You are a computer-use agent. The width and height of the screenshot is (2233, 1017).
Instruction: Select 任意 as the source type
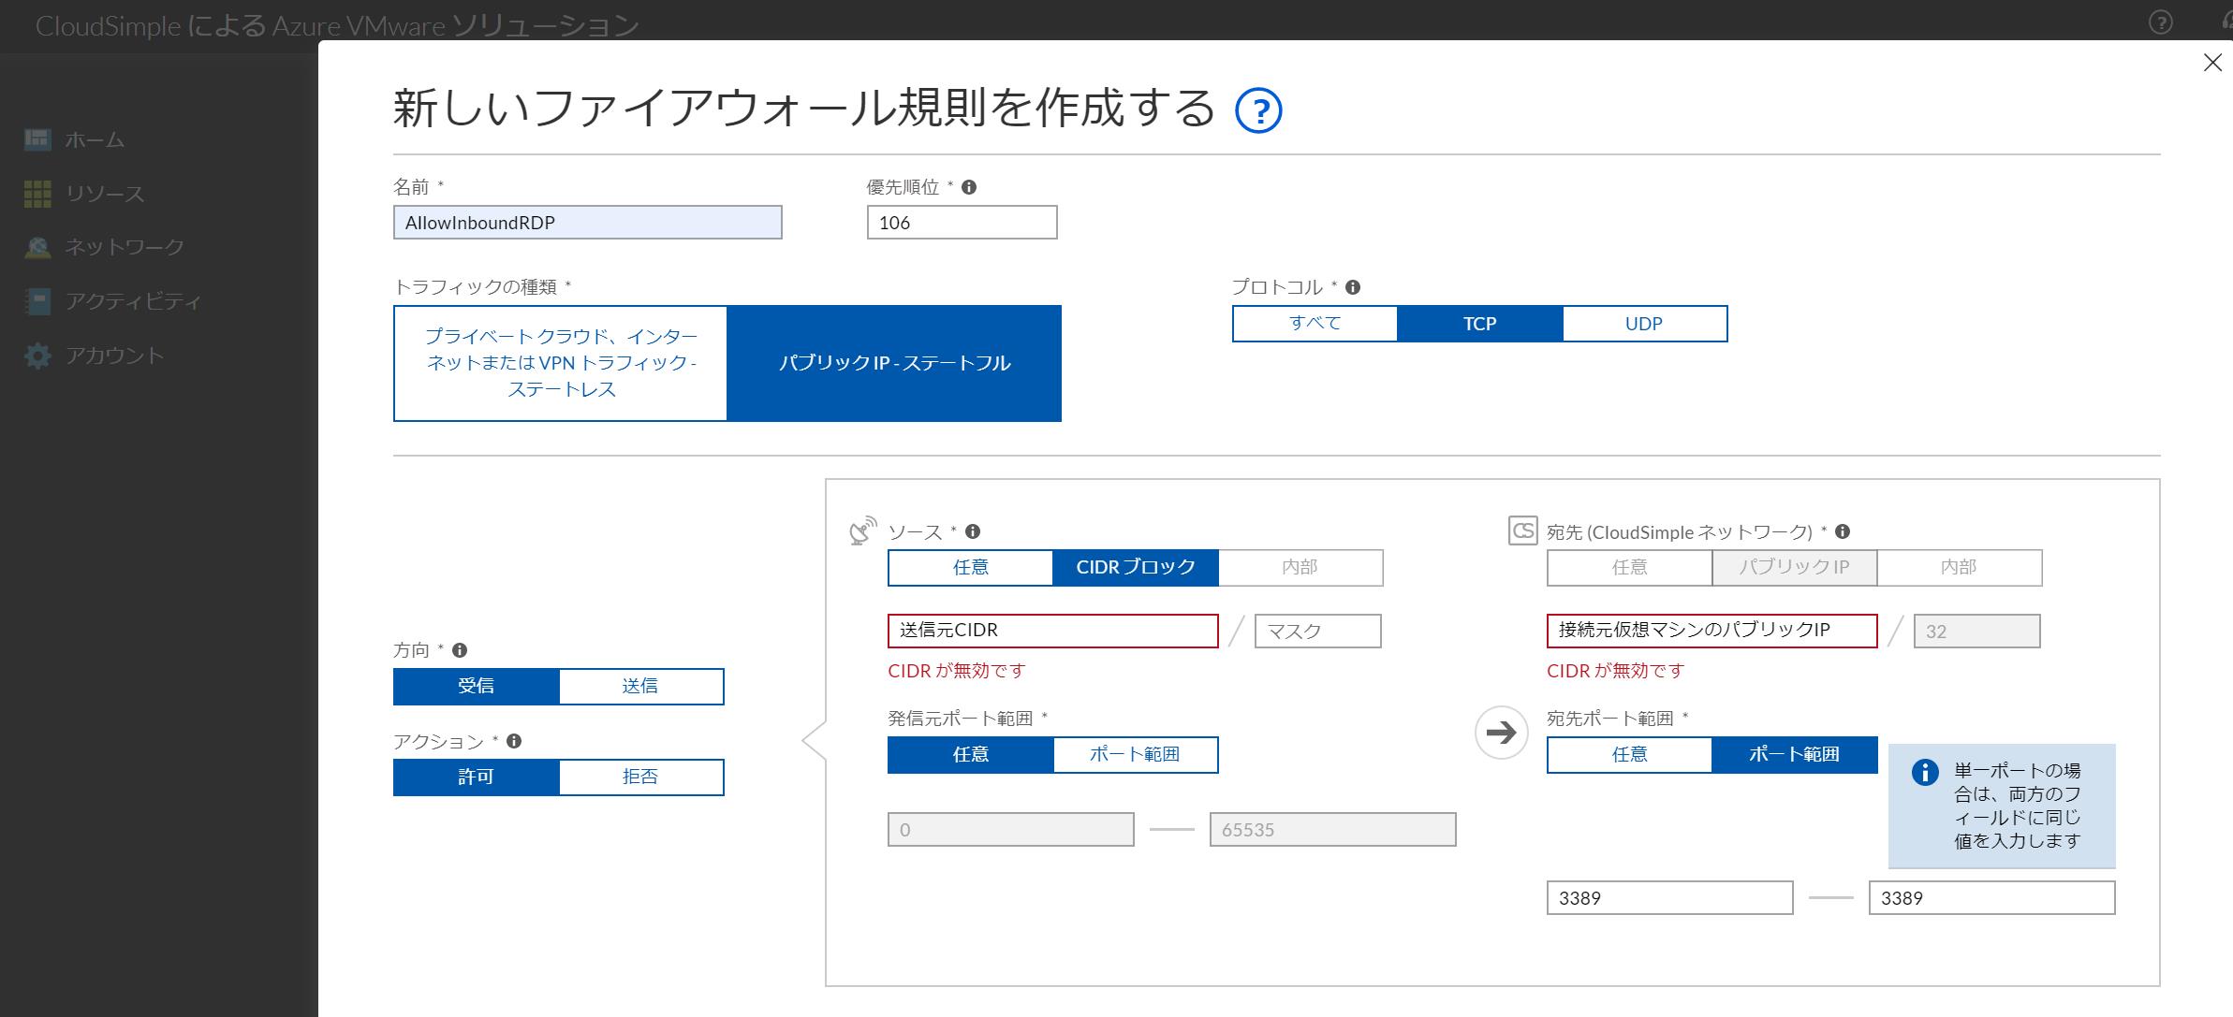pyautogui.click(x=970, y=567)
